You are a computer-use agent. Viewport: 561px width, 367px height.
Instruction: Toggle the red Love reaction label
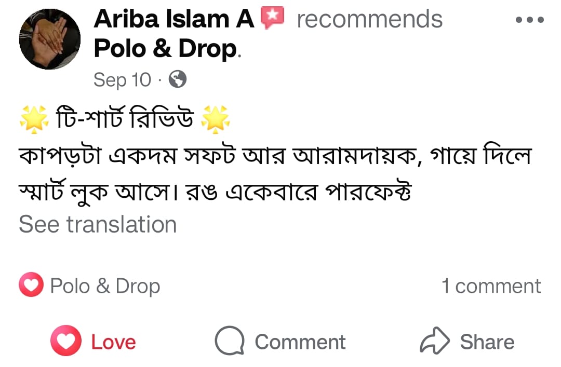click(x=113, y=342)
